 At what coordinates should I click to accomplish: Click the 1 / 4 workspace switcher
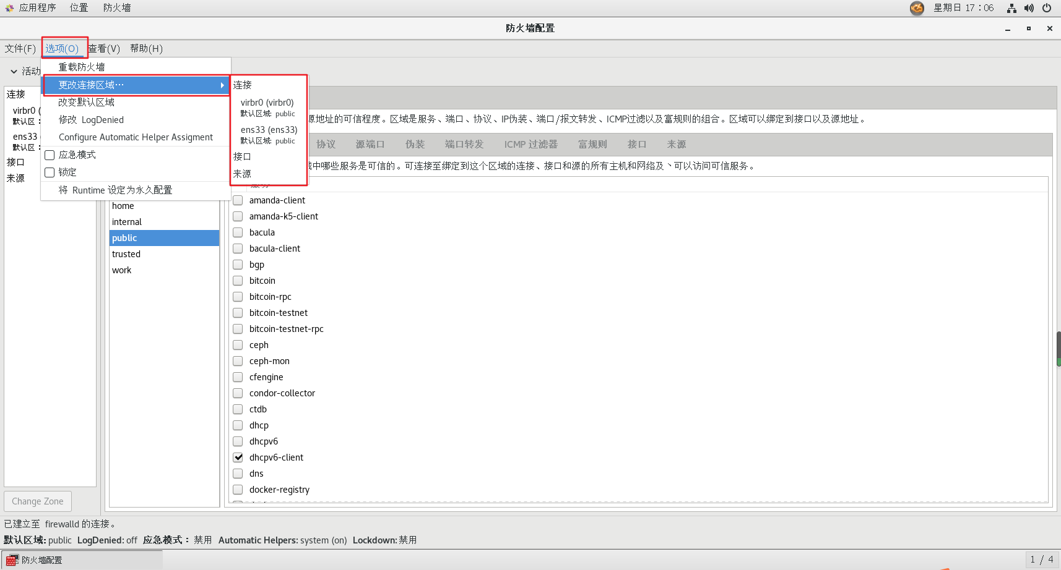coord(1041,559)
